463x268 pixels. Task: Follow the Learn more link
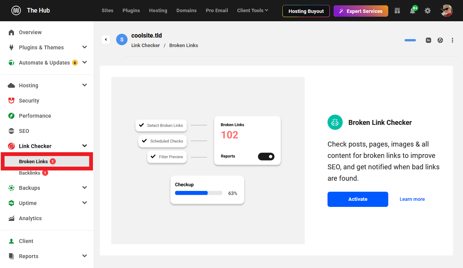coord(412,199)
